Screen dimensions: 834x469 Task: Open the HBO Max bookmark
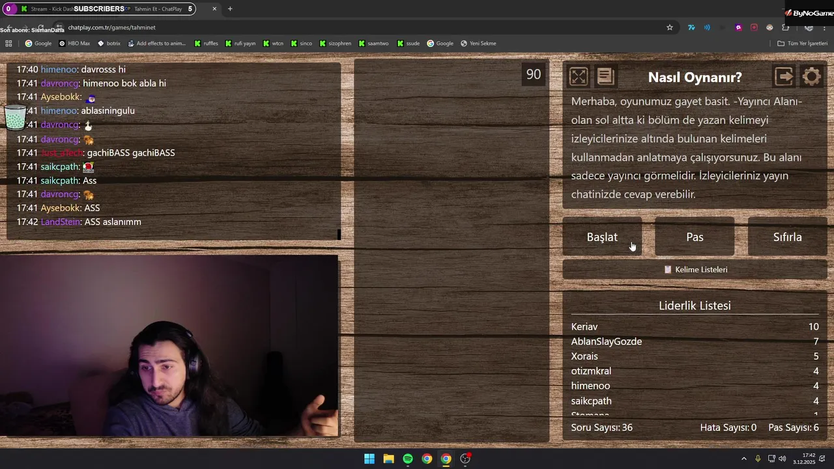tap(74, 44)
